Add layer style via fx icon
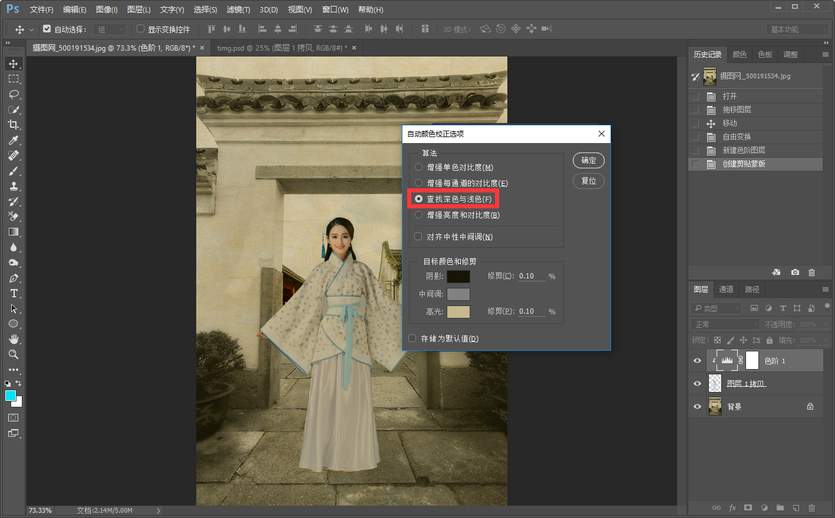The image size is (835, 518). click(x=732, y=507)
